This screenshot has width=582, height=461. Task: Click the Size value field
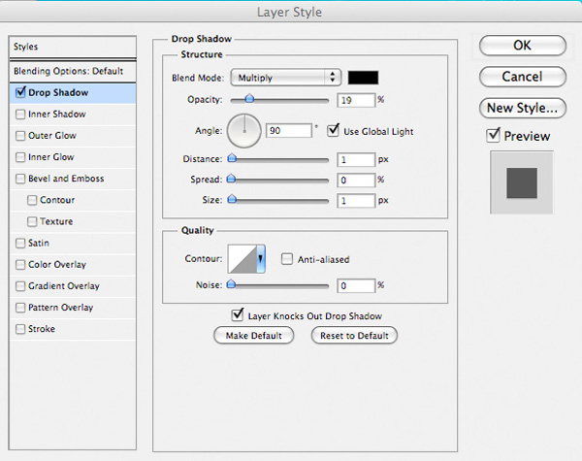pos(356,201)
